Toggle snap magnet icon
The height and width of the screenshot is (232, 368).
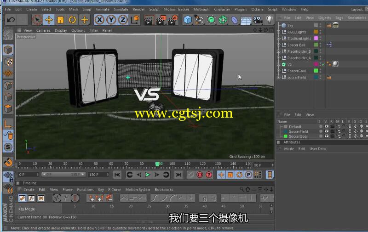point(8,162)
